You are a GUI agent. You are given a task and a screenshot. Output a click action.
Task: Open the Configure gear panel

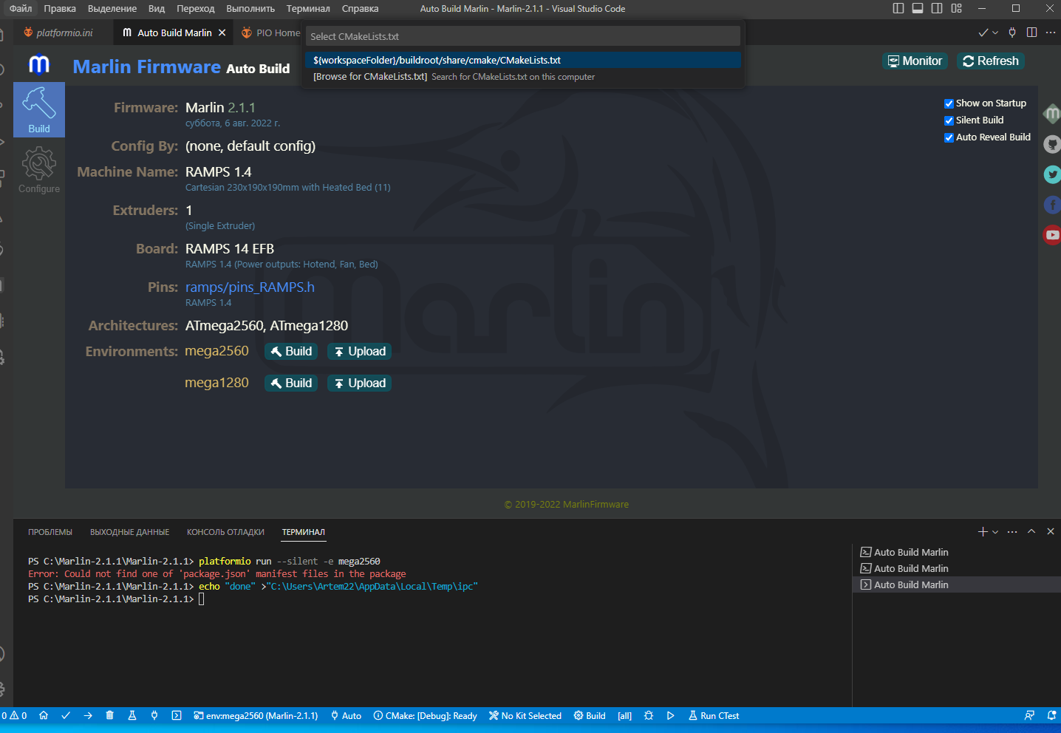click(x=39, y=170)
